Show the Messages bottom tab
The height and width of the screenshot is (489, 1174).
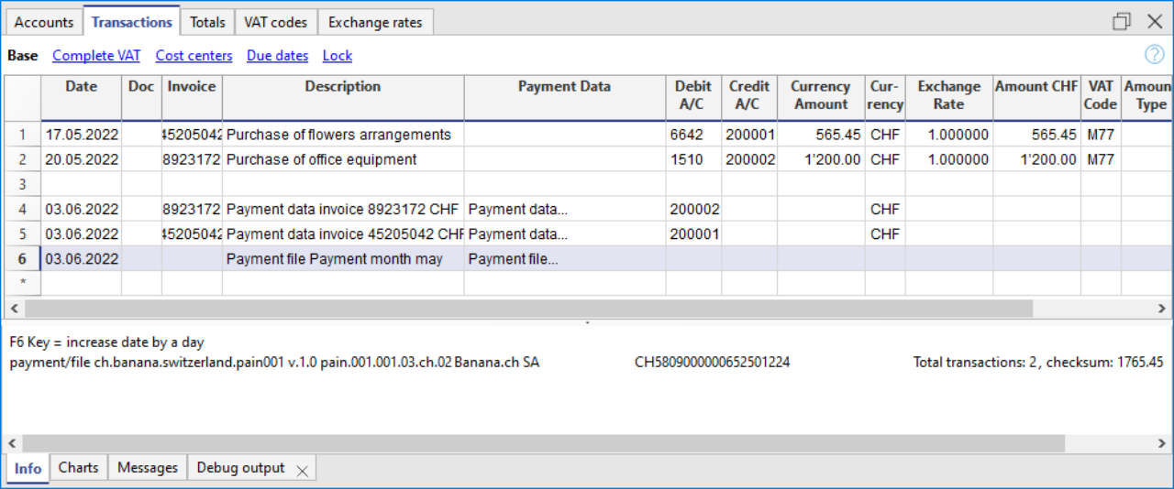click(148, 467)
